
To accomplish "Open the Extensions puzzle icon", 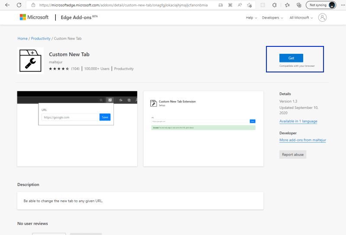I will point(274,5).
